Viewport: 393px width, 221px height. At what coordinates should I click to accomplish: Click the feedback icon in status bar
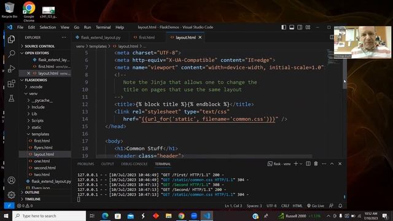[x=331, y=206]
